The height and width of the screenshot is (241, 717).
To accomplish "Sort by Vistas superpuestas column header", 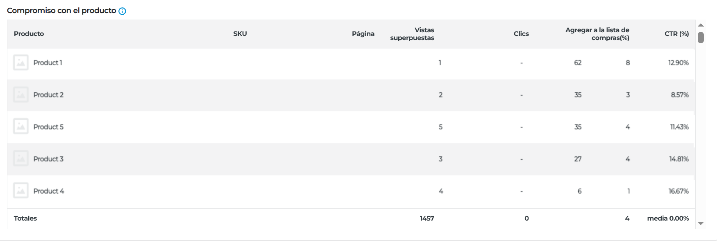I will point(412,34).
